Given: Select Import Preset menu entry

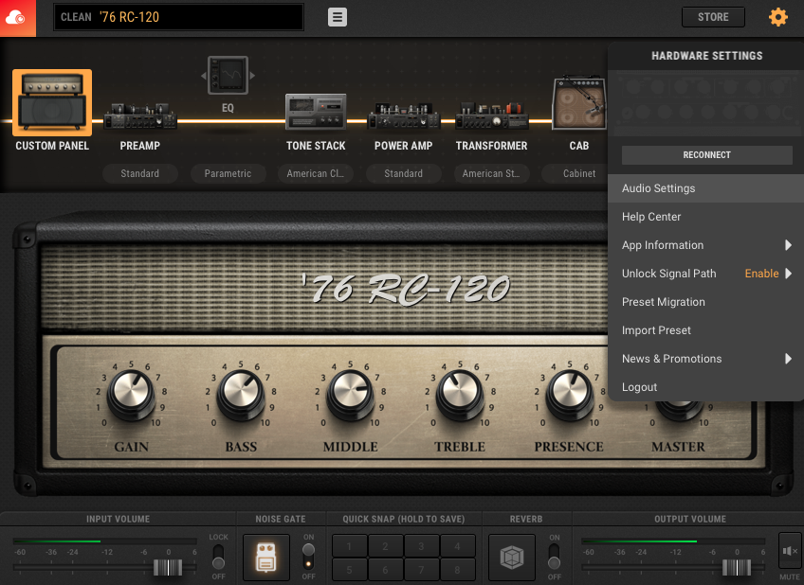Looking at the screenshot, I should [x=656, y=330].
